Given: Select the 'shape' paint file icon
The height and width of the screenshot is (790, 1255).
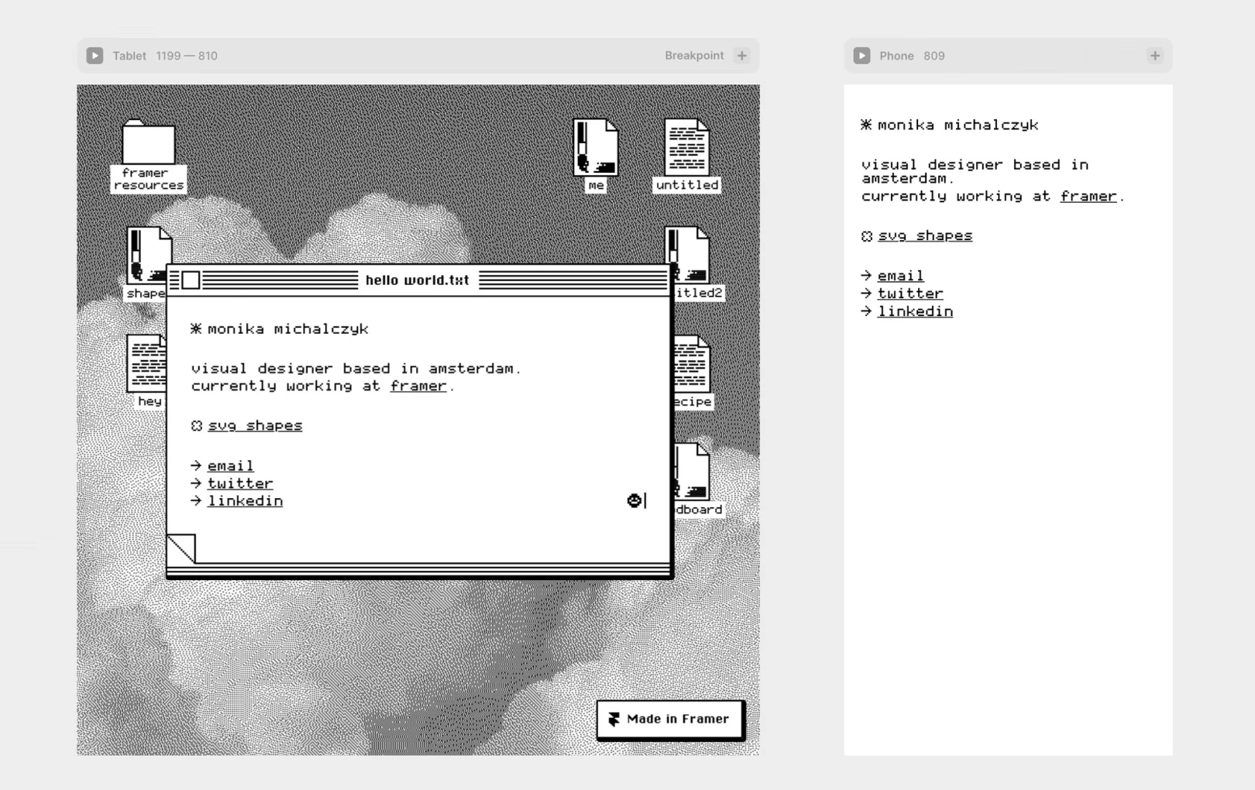Looking at the screenshot, I should tap(146, 256).
